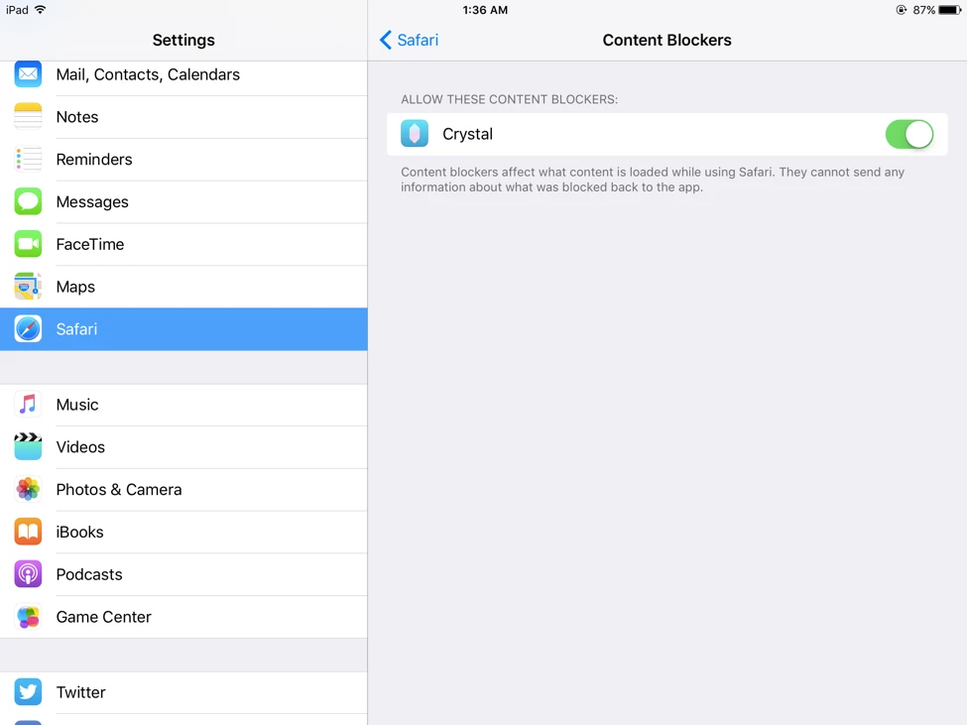967x725 pixels.
Task: Click the Photos & Camera flower icon
Action: [27, 489]
